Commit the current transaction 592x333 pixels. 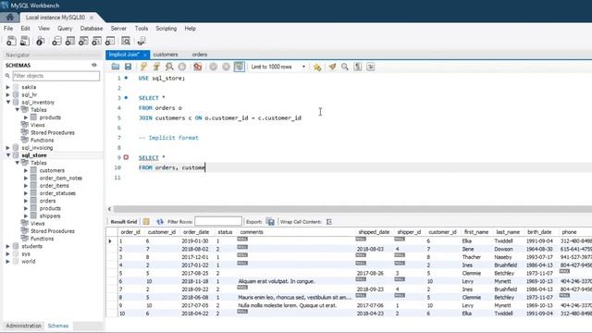214,67
